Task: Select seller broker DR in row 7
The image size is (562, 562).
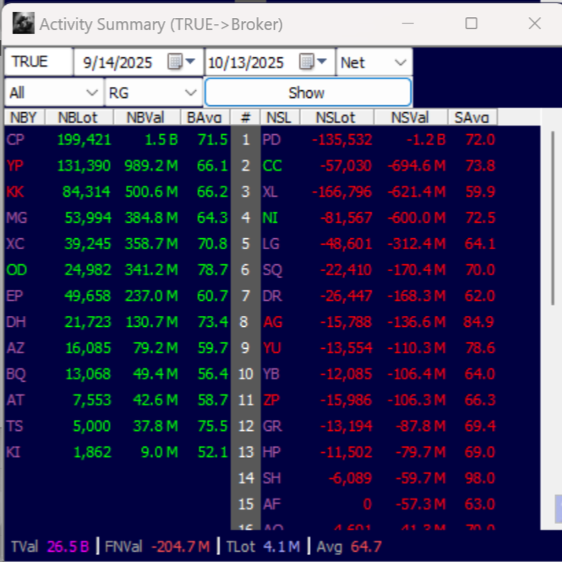Action: pos(272,296)
